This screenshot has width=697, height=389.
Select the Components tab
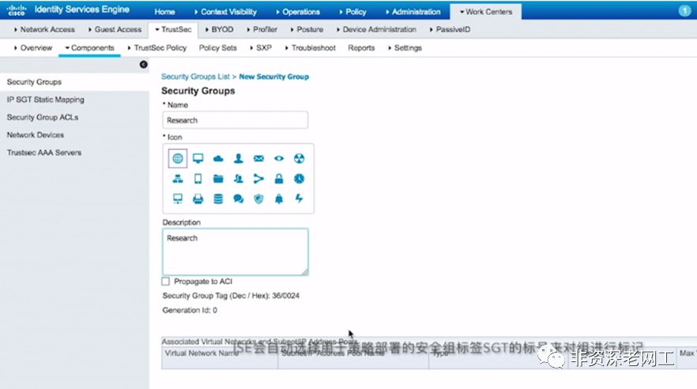pos(89,48)
